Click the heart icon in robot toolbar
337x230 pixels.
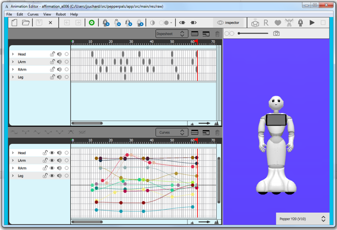[277, 23]
